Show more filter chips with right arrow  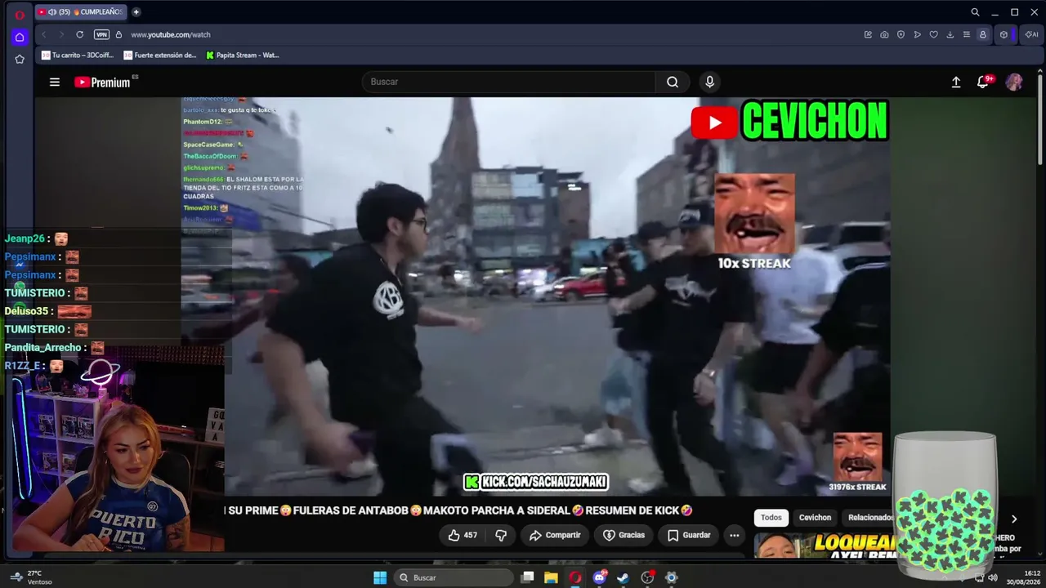tap(1014, 519)
